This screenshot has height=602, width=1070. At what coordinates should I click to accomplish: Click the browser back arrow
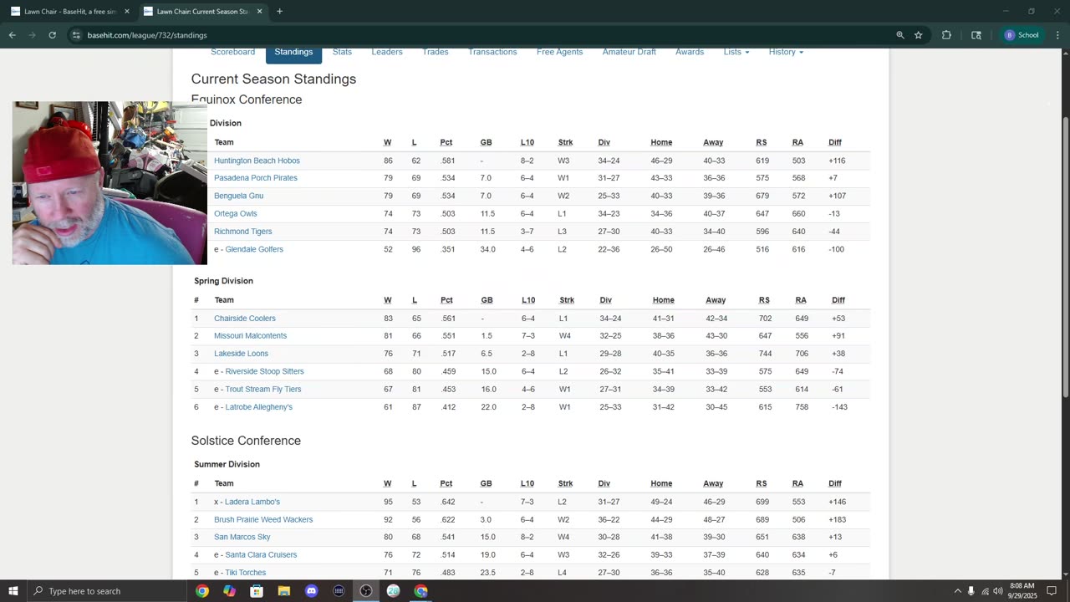12,35
